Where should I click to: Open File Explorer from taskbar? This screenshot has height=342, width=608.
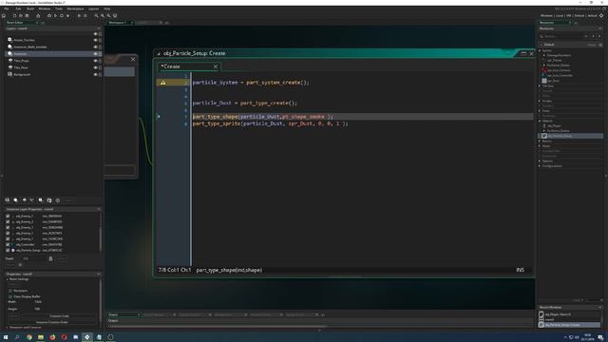[40, 337]
